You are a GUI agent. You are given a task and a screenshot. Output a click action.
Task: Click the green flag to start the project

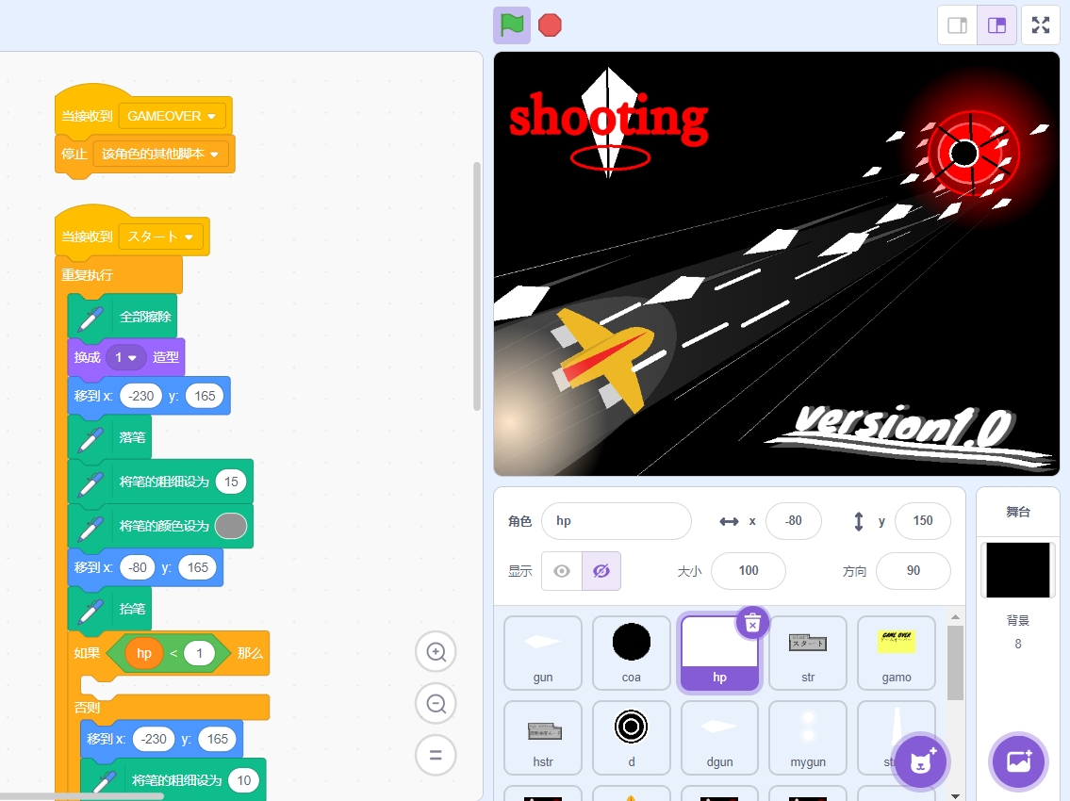coord(512,25)
